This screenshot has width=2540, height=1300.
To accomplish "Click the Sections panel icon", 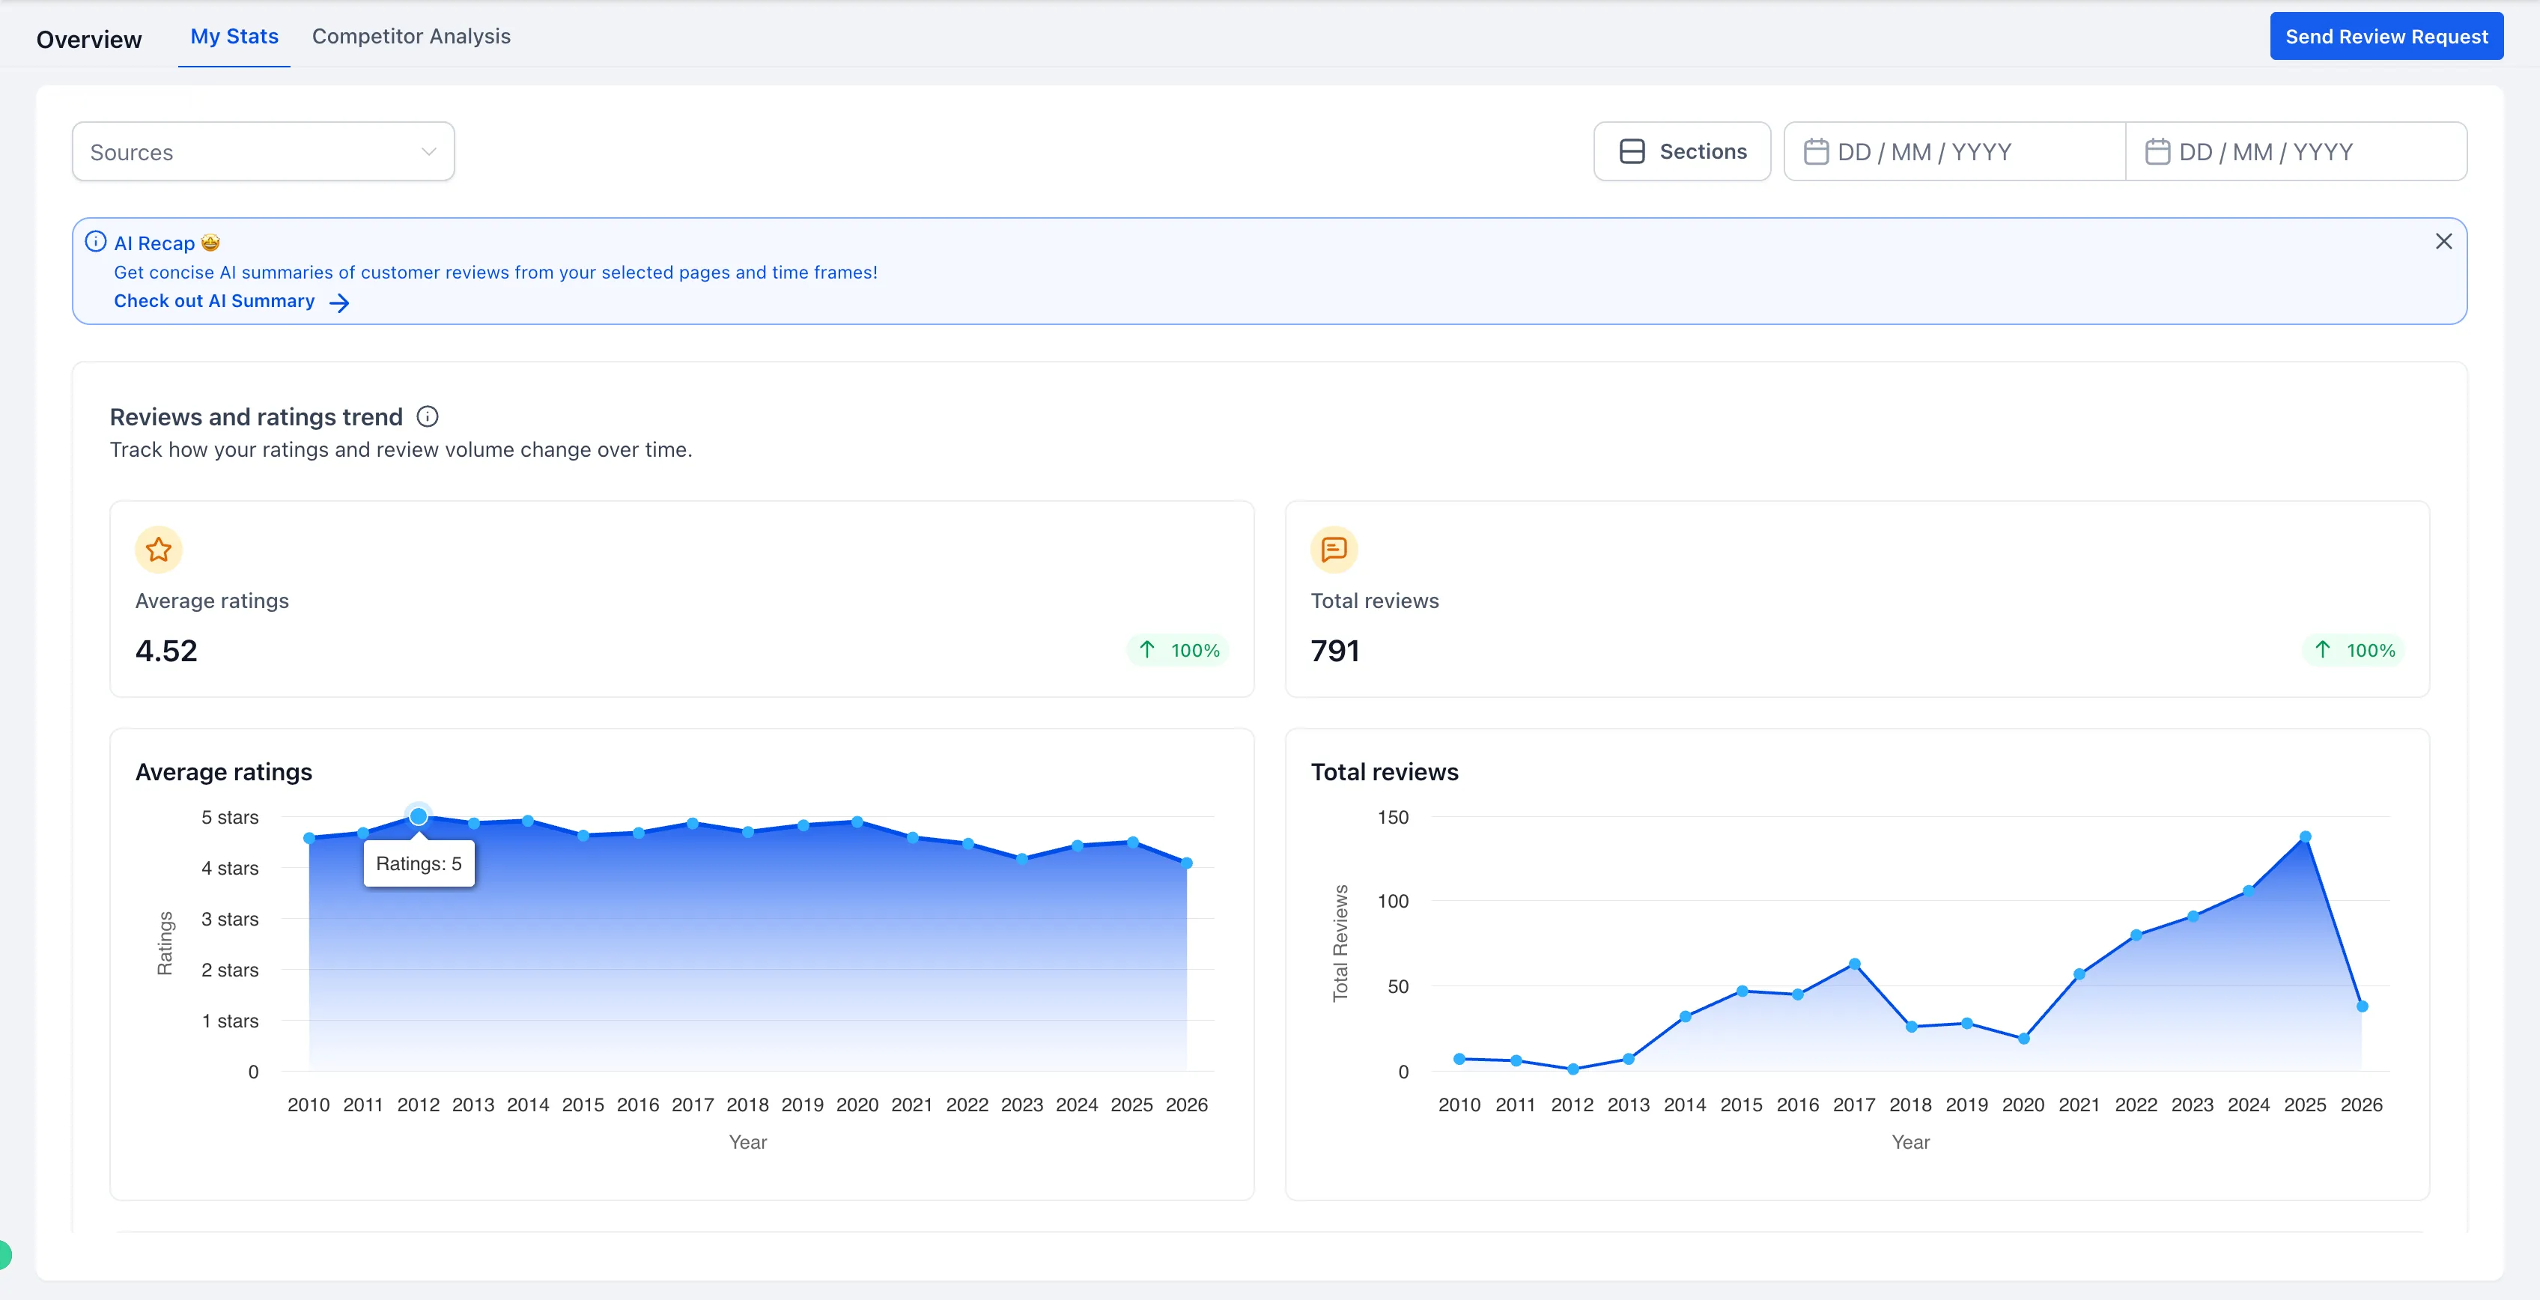I will (x=1632, y=151).
